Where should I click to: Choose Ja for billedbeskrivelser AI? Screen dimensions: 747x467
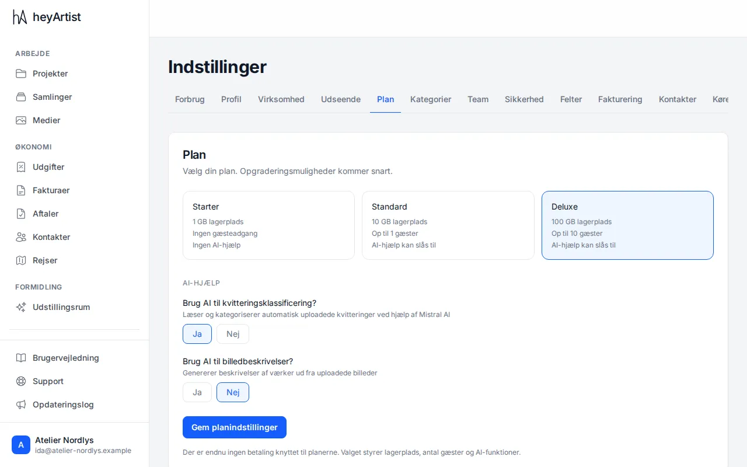(x=197, y=392)
